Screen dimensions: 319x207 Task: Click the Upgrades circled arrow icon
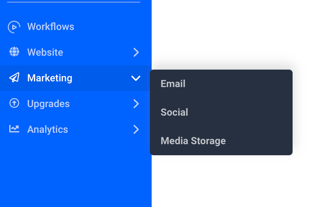click(14, 103)
